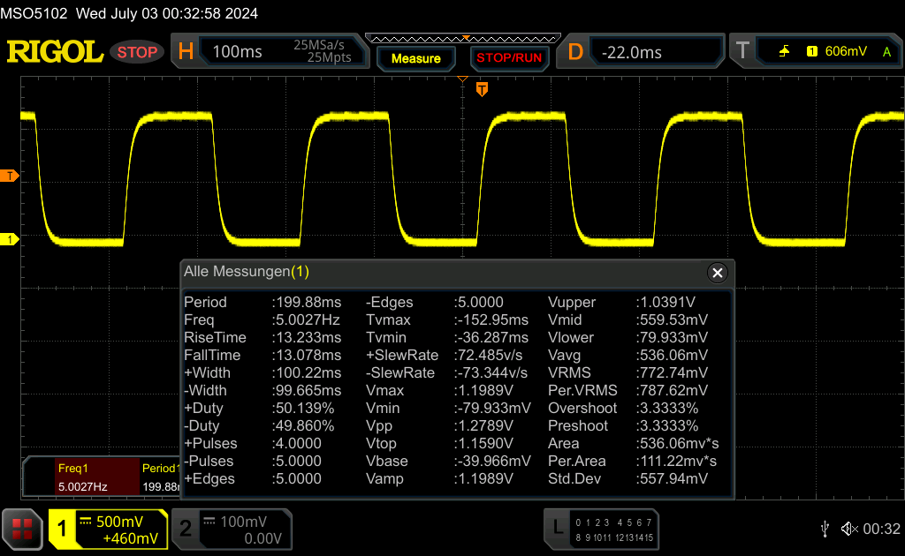Click the Tvmax value -152.95ms
Screen dimensions: 905x556
[x=492, y=319]
